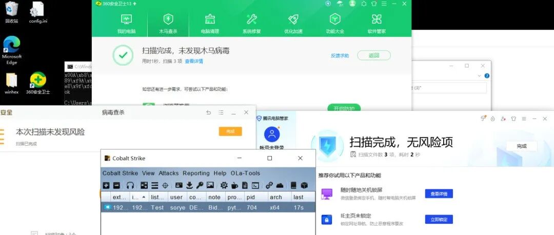This screenshot has height=235, width=554.
Task: Open 优化加速 rocket tab in 360安全卫士
Action: click(293, 24)
